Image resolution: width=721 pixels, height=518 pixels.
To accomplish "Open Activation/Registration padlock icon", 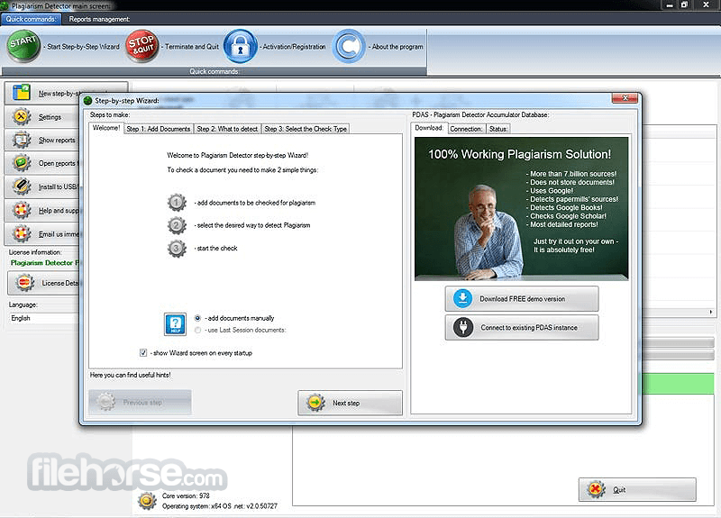I will pyautogui.click(x=240, y=46).
